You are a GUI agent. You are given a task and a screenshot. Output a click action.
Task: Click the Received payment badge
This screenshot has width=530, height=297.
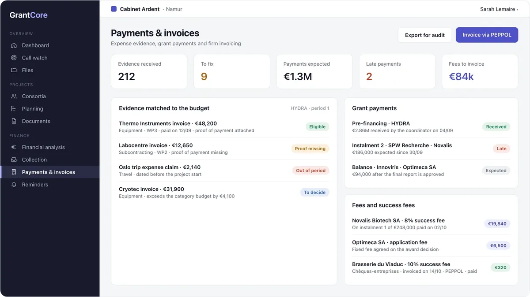(496, 126)
